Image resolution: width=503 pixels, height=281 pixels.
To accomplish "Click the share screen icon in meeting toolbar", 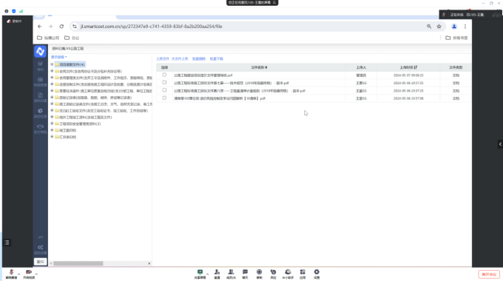I will point(200,272).
